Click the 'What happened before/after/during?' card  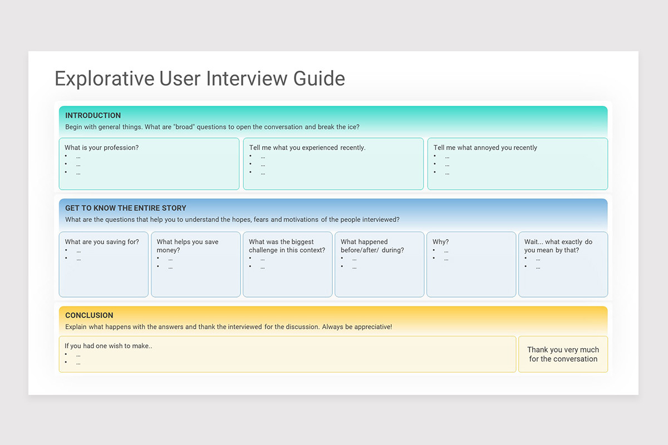[380, 265]
